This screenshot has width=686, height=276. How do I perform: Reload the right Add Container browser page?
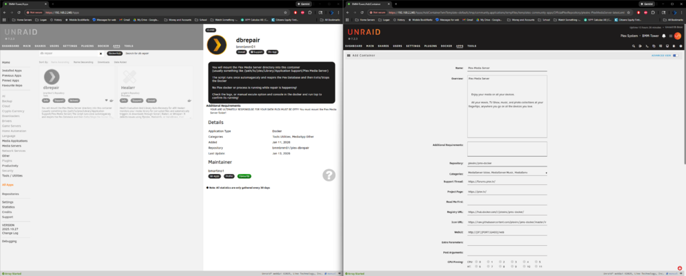363,12
